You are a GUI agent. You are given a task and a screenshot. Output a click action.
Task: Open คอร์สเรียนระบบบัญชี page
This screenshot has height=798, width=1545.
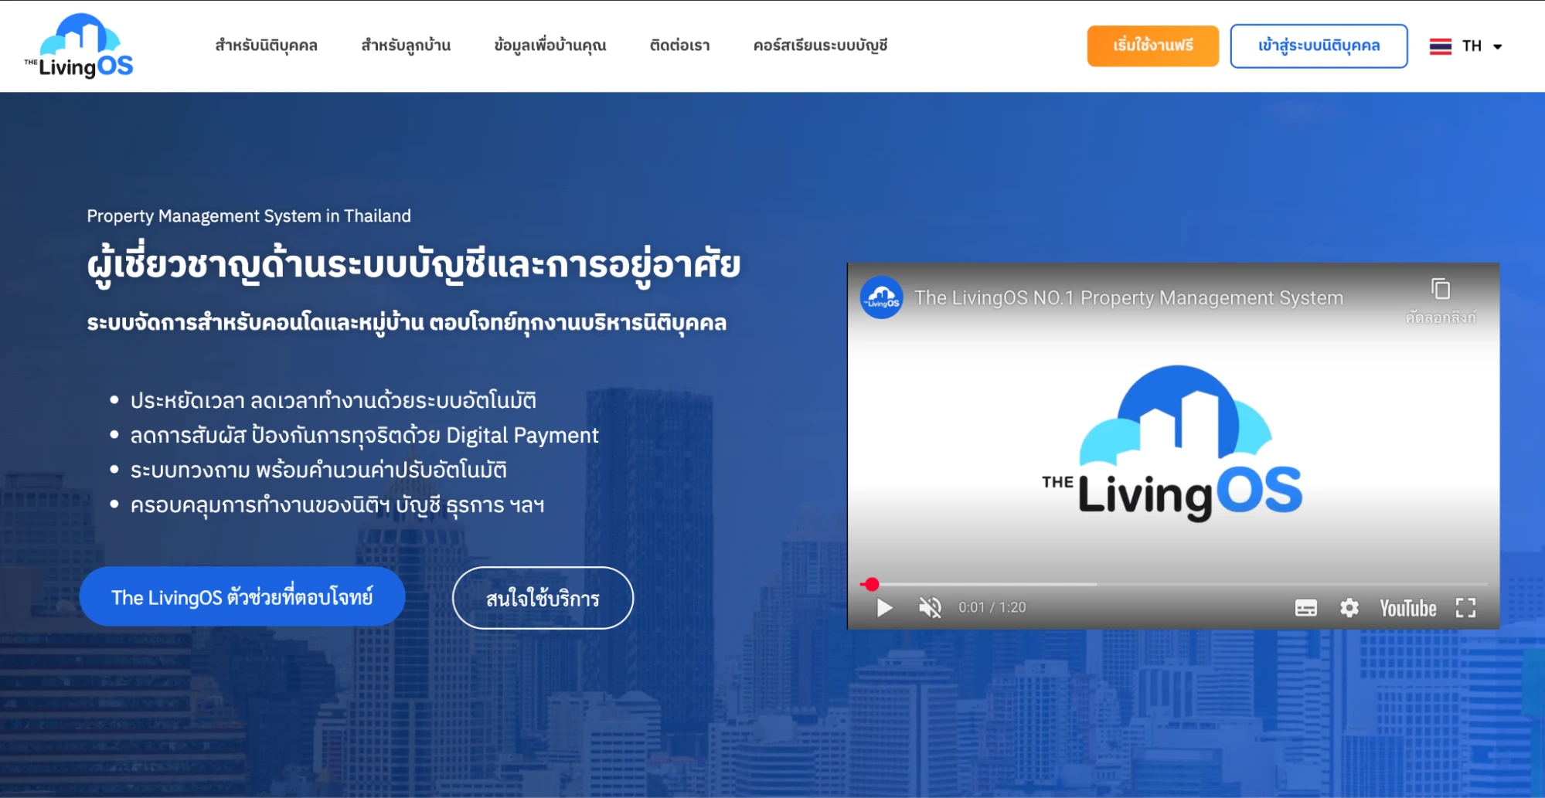[x=820, y=46]
